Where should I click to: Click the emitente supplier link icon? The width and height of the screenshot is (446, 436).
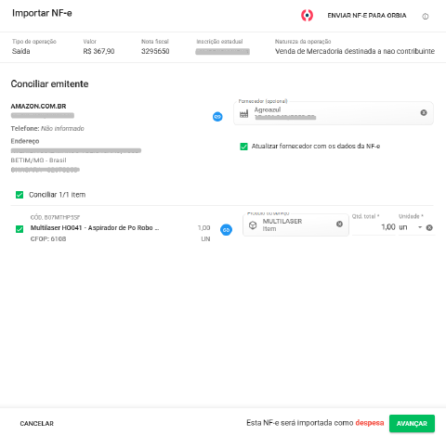217,117
